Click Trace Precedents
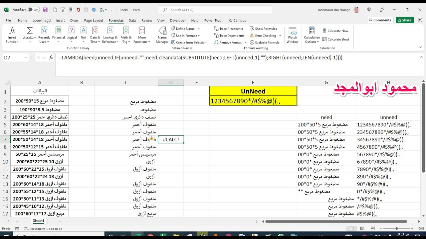This screenshot has width=426, height=239. (x=229, y=29)
